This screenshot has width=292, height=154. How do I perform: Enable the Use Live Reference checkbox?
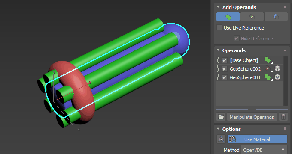pos(219,28)
